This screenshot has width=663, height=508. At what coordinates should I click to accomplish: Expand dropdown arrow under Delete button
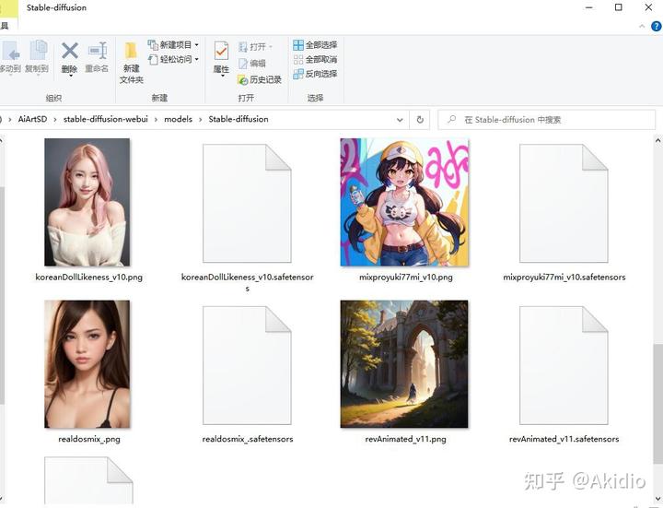pyautogui.click(x=71, y=77)
